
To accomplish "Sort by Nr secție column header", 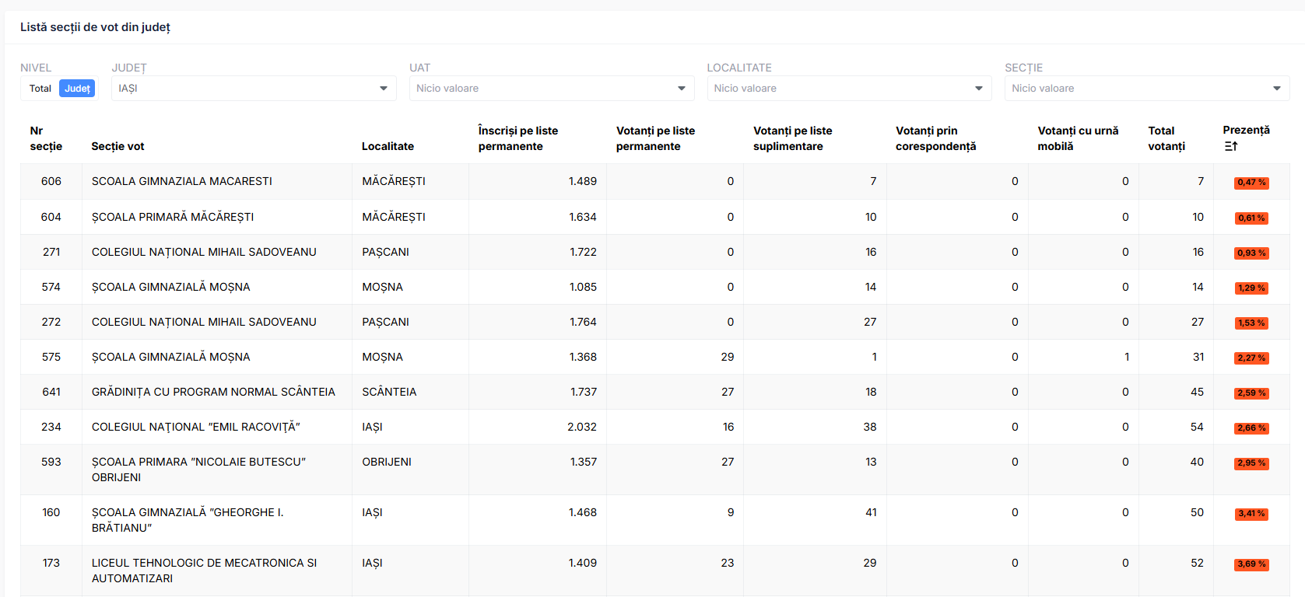I will point(46,138).
